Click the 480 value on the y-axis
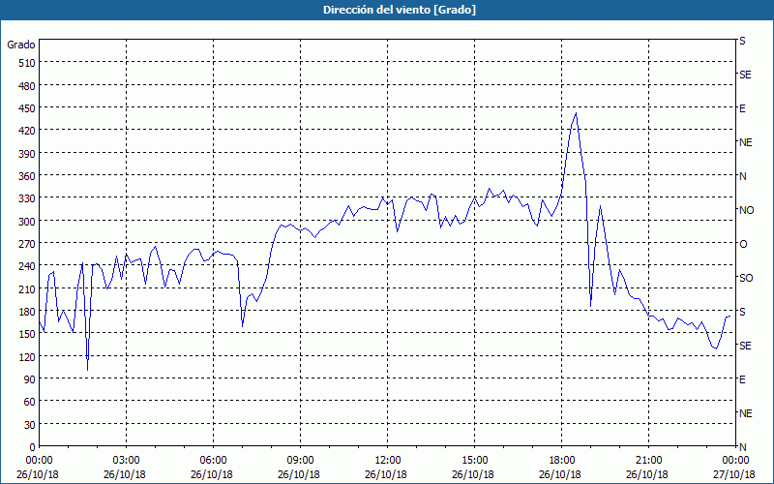 27,85
